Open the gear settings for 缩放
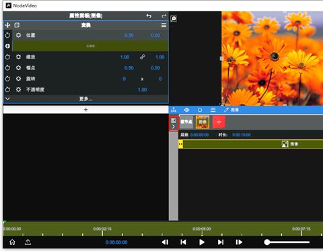The width and height of the screenshot is (323, 251). (x=18, y=57)
